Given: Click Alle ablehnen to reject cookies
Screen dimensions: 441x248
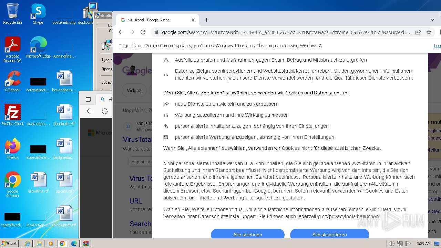Looking at the screenshot, I should click(248, 234).
